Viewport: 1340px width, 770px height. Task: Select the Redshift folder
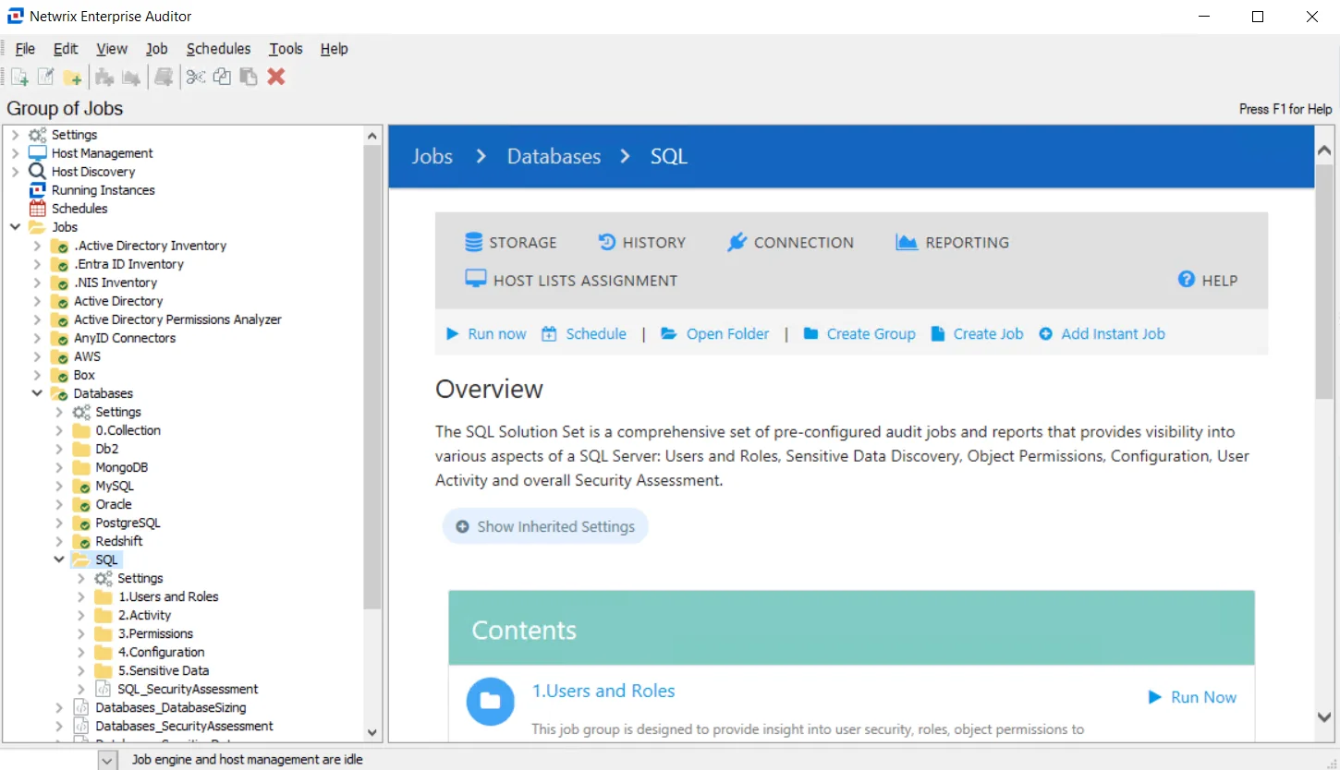tap(119, 541)
